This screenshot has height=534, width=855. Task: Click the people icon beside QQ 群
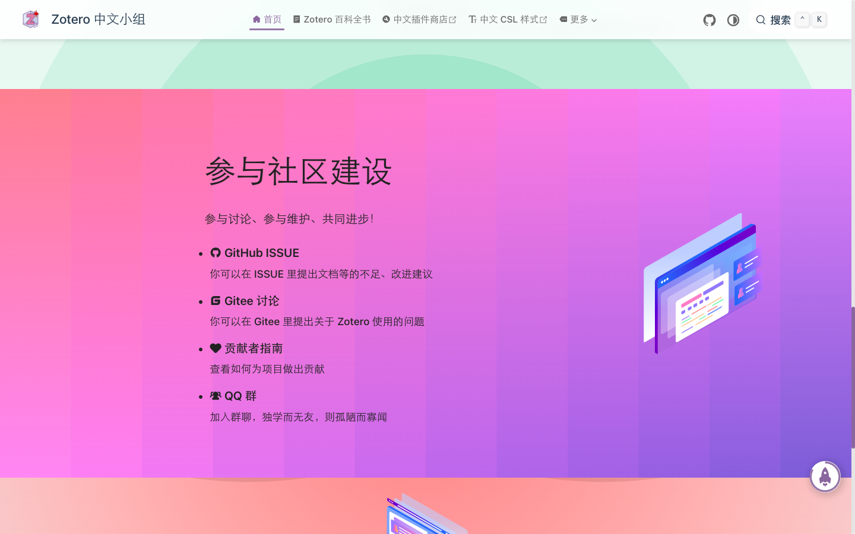point(215,396)
